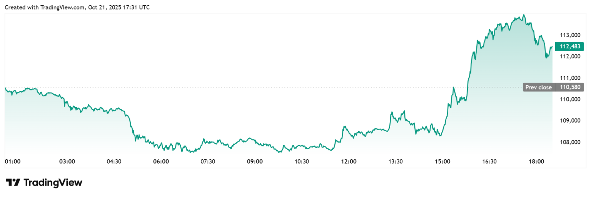Screen dimensions: 591x197
Task: Select the 12:00 time axis marker
Action: 349,162
